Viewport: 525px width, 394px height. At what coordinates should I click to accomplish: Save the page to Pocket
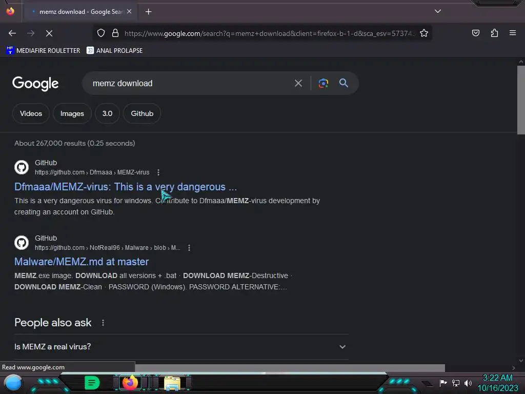point(475,33)
